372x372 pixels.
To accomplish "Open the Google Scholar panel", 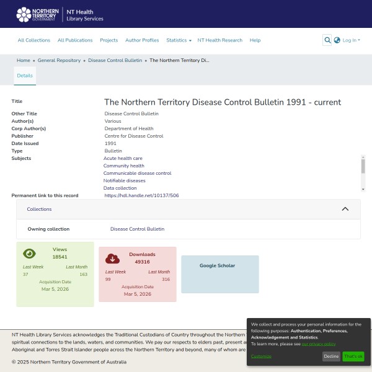I will click(x=218, y=265).
